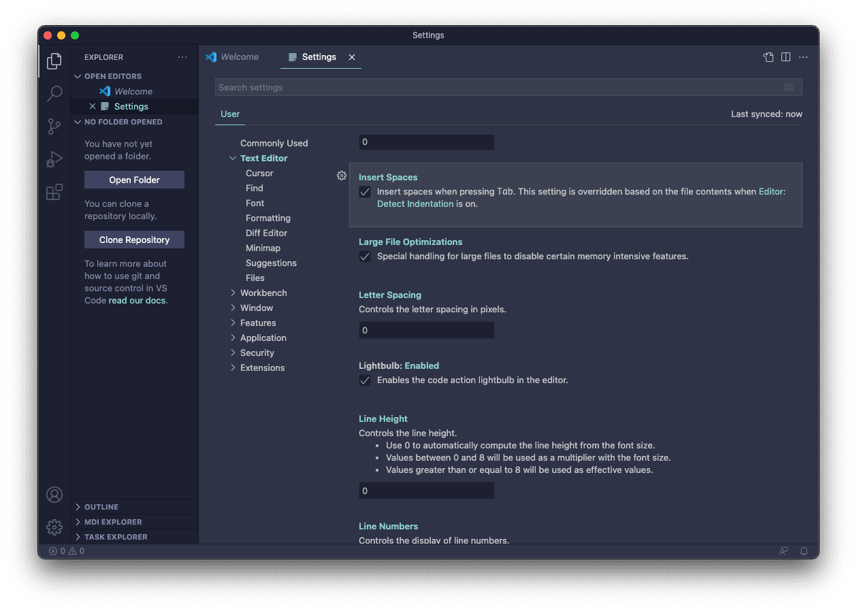Open Run and Debug view
The height and width of the screenshot is (609, 857).
coord(54,159)
